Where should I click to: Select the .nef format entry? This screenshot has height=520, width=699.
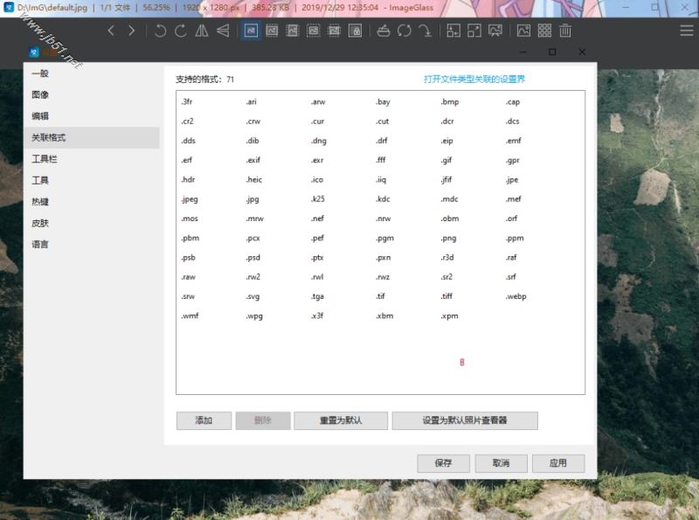(317, 218)
